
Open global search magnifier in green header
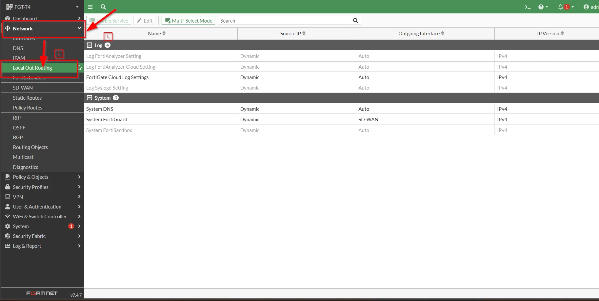tap(103, 7)
